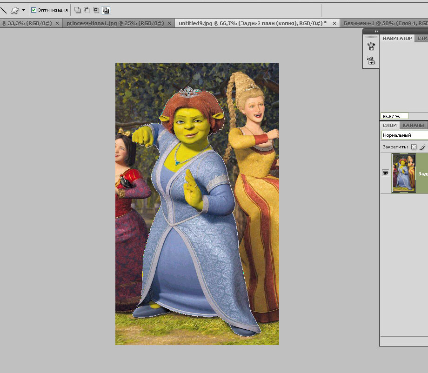Click the 66.67 % navigator zoom field
Viewport: 428px width, 373px height.
pos(394,116)
